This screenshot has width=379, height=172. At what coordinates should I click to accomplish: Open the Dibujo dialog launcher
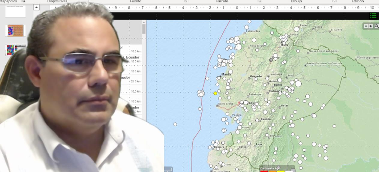point(334,1)
